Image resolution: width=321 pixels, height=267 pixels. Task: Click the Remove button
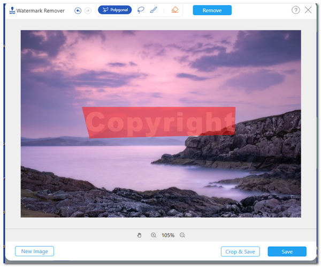pos(212,10)
